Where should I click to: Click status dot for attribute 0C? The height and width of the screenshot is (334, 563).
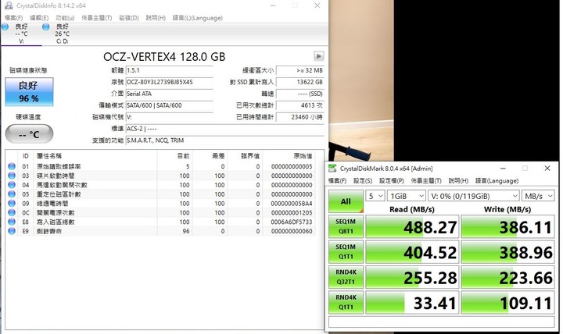(12, 212)
